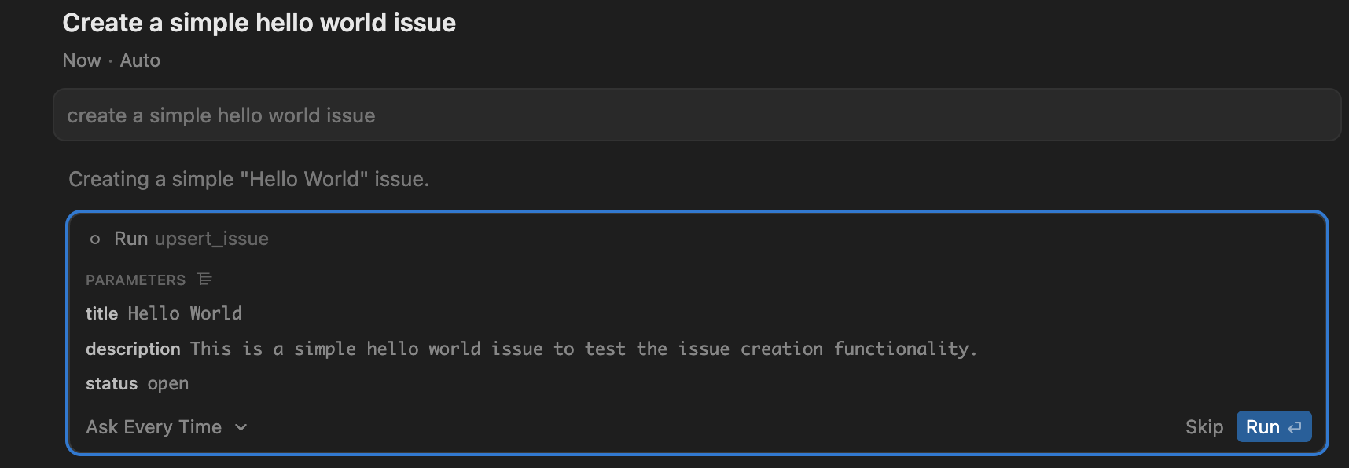The image size is (1349, 468).
Task: Toggle the open status value
Action: 168,383
